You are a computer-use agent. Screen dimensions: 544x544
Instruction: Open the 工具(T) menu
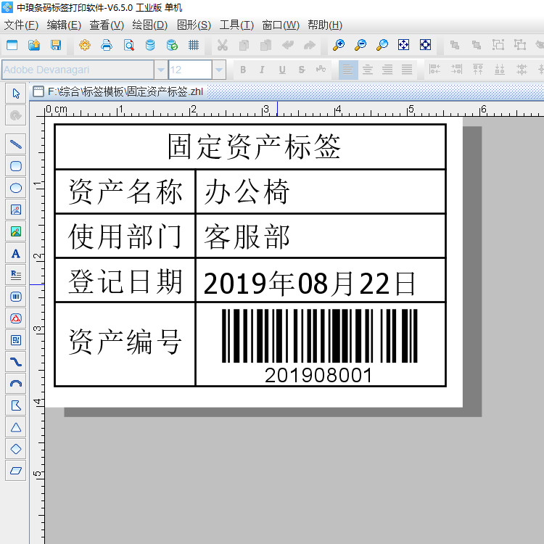(x=236, y=25)
